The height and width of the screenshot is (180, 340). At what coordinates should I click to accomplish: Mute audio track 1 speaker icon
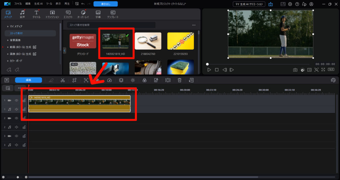click(x=16, y=109)
